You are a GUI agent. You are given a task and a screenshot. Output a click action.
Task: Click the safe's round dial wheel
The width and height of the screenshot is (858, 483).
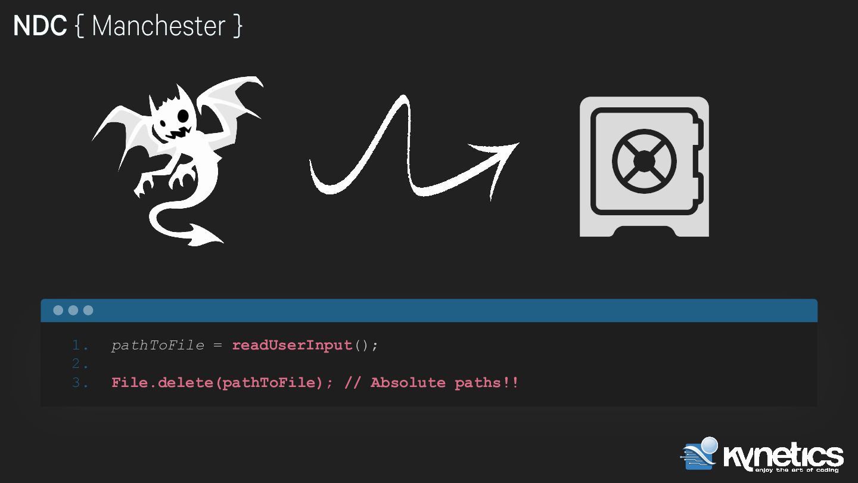point(644,160)
